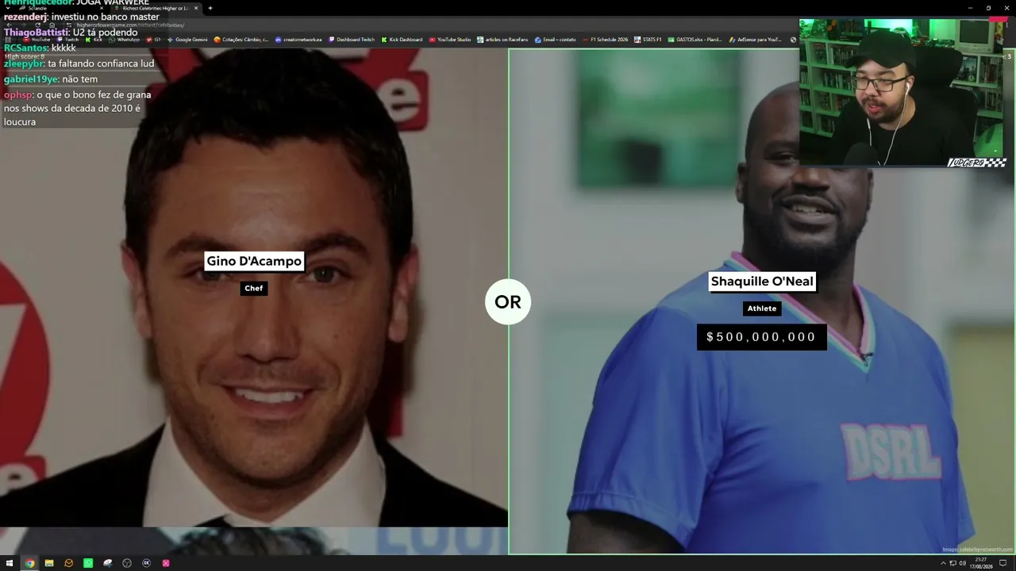Open the GASTOS.xlsx bookmark

(x=695, y=40)
